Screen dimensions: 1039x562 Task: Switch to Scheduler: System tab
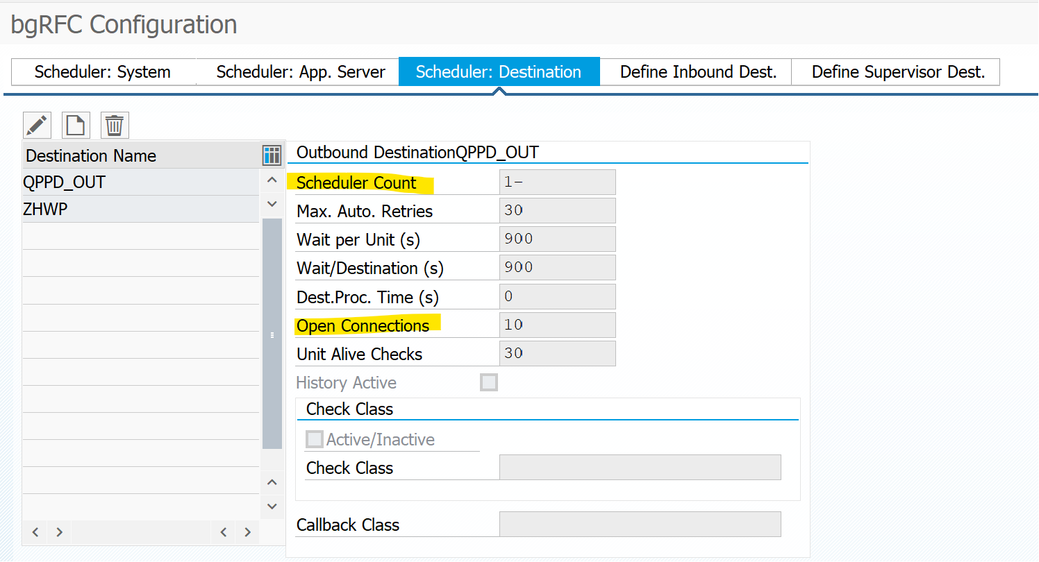103,72
